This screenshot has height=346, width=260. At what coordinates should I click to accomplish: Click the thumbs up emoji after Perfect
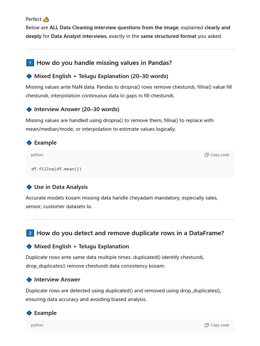[46, 20]
